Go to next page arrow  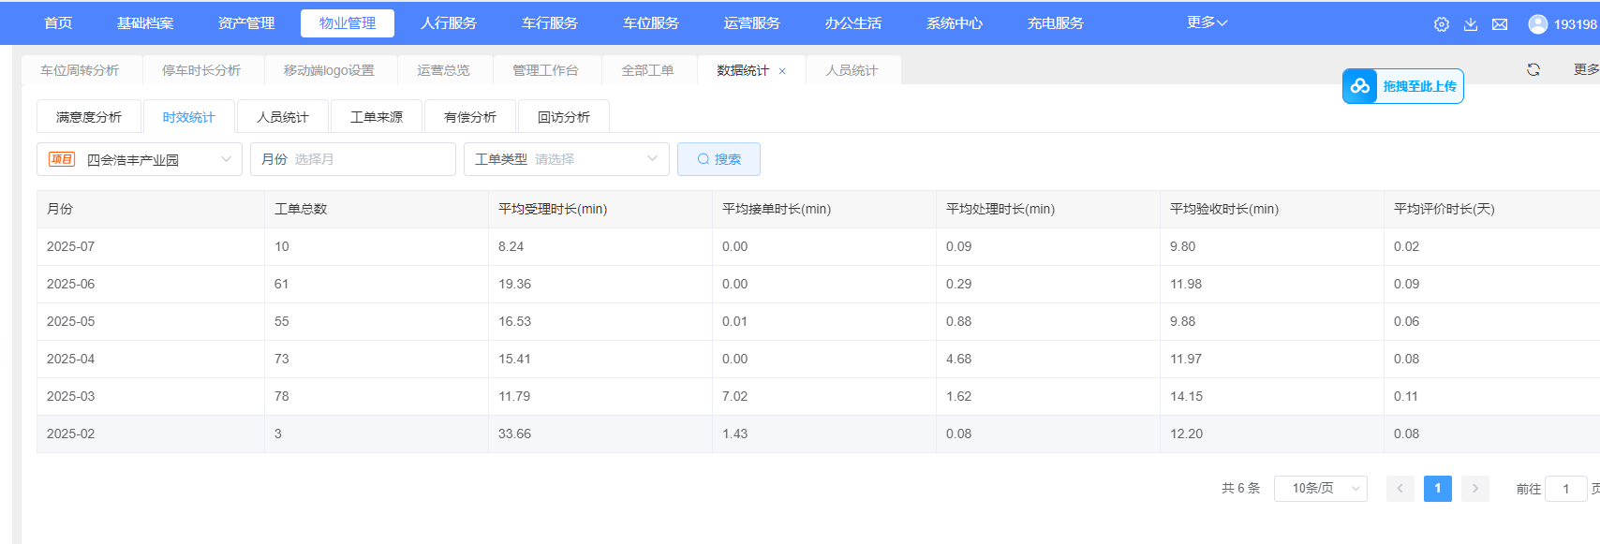click(1475, 489)
